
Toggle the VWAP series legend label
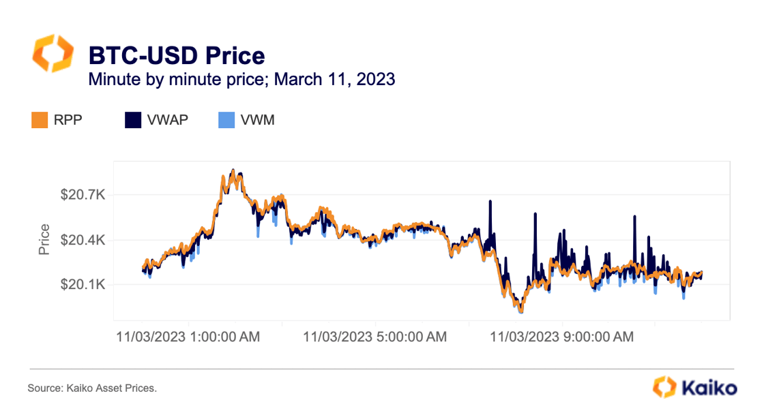[x=168, y=121]
